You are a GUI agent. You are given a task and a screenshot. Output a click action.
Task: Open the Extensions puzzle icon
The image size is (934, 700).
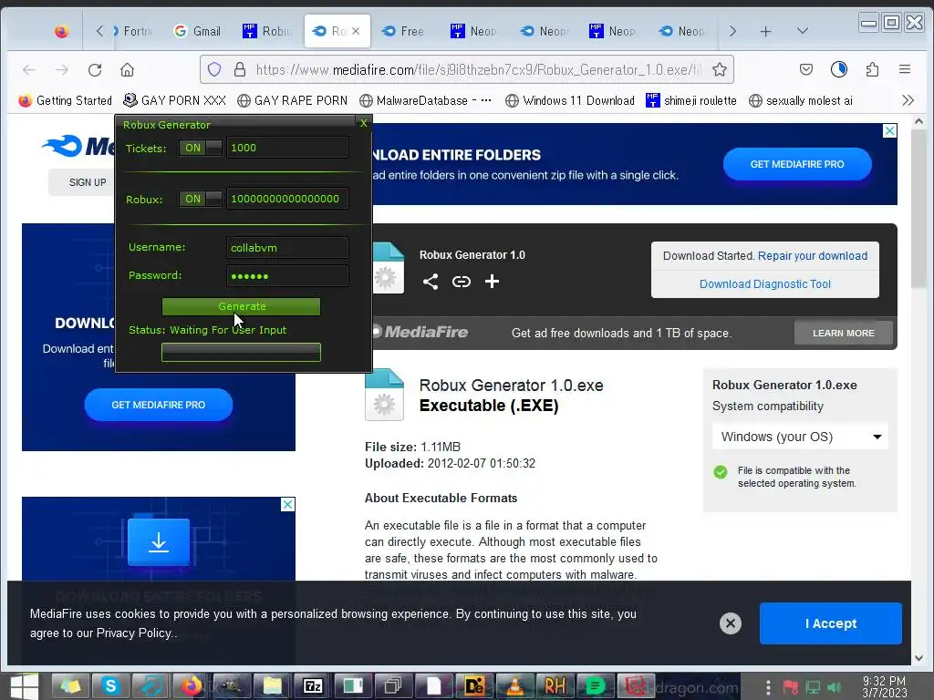tap(872, 69)
